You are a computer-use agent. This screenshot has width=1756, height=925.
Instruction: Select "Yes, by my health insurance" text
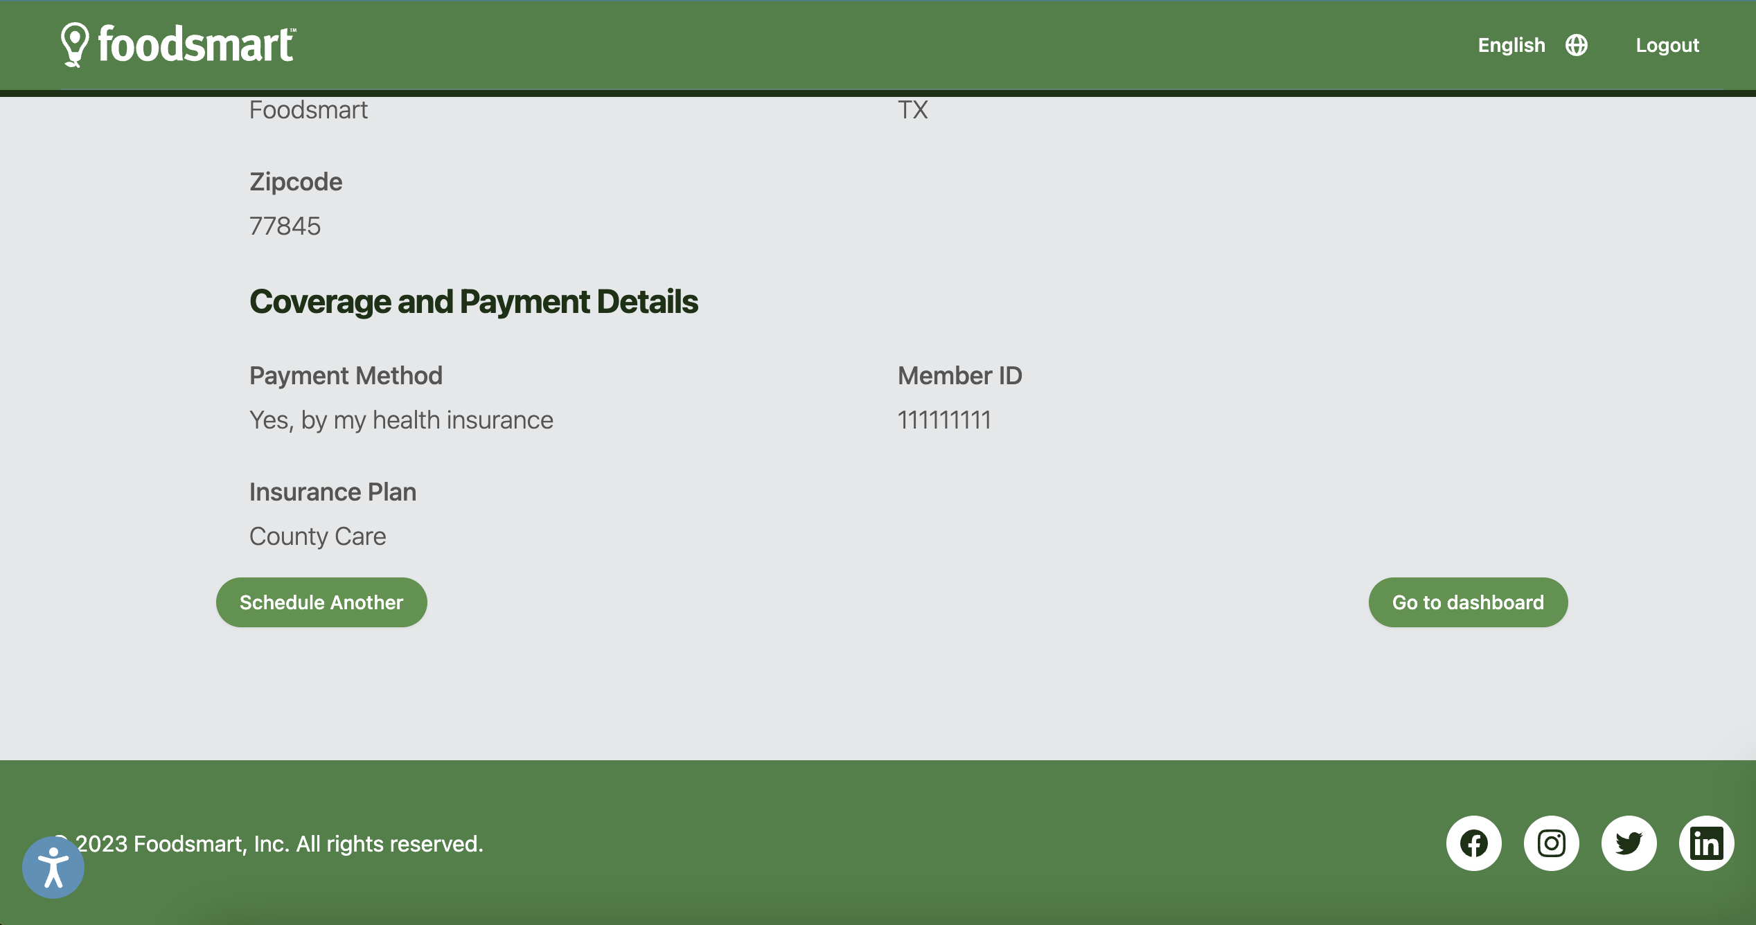click(x=401, y=420)
